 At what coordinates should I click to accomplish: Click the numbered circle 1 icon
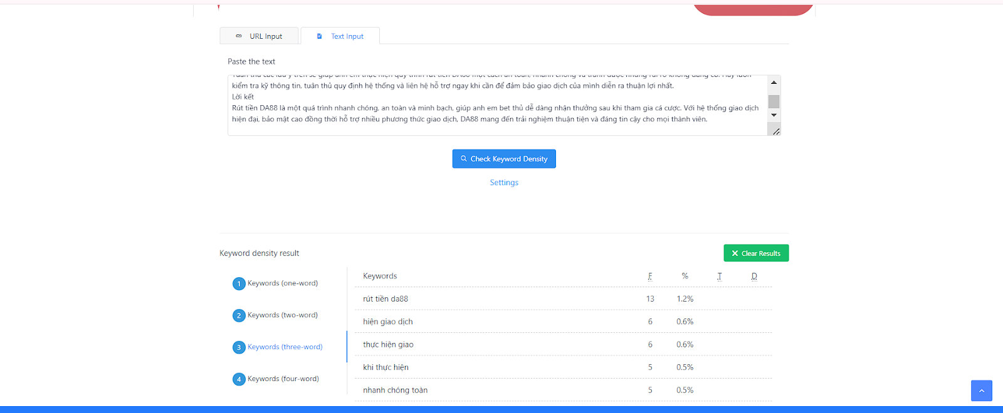[x=239, y=284]
